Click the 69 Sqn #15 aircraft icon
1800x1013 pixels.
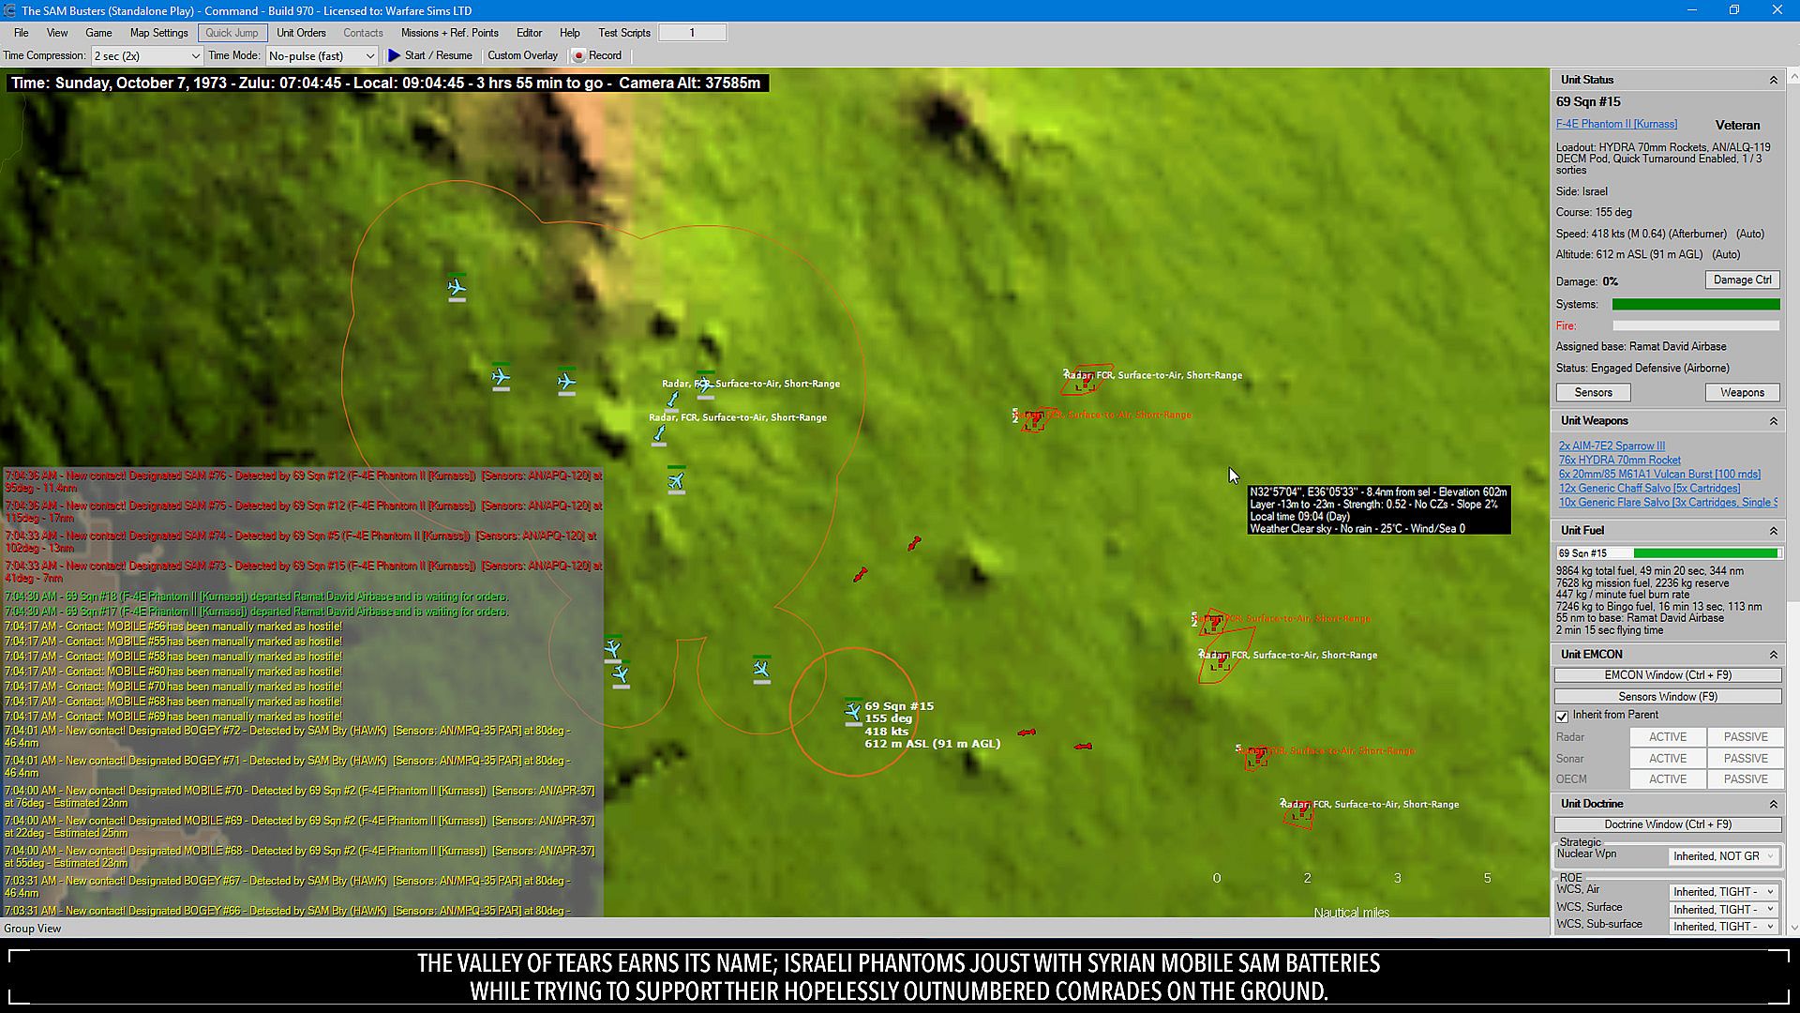coord(852,713)
